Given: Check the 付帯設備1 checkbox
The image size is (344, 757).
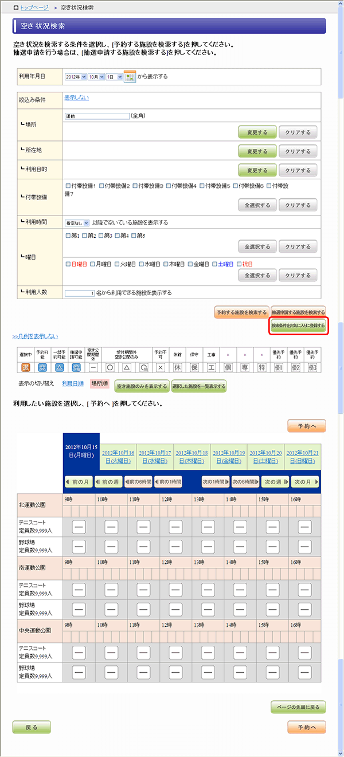Looking at the screenshot, I should (x=68, y=186).
